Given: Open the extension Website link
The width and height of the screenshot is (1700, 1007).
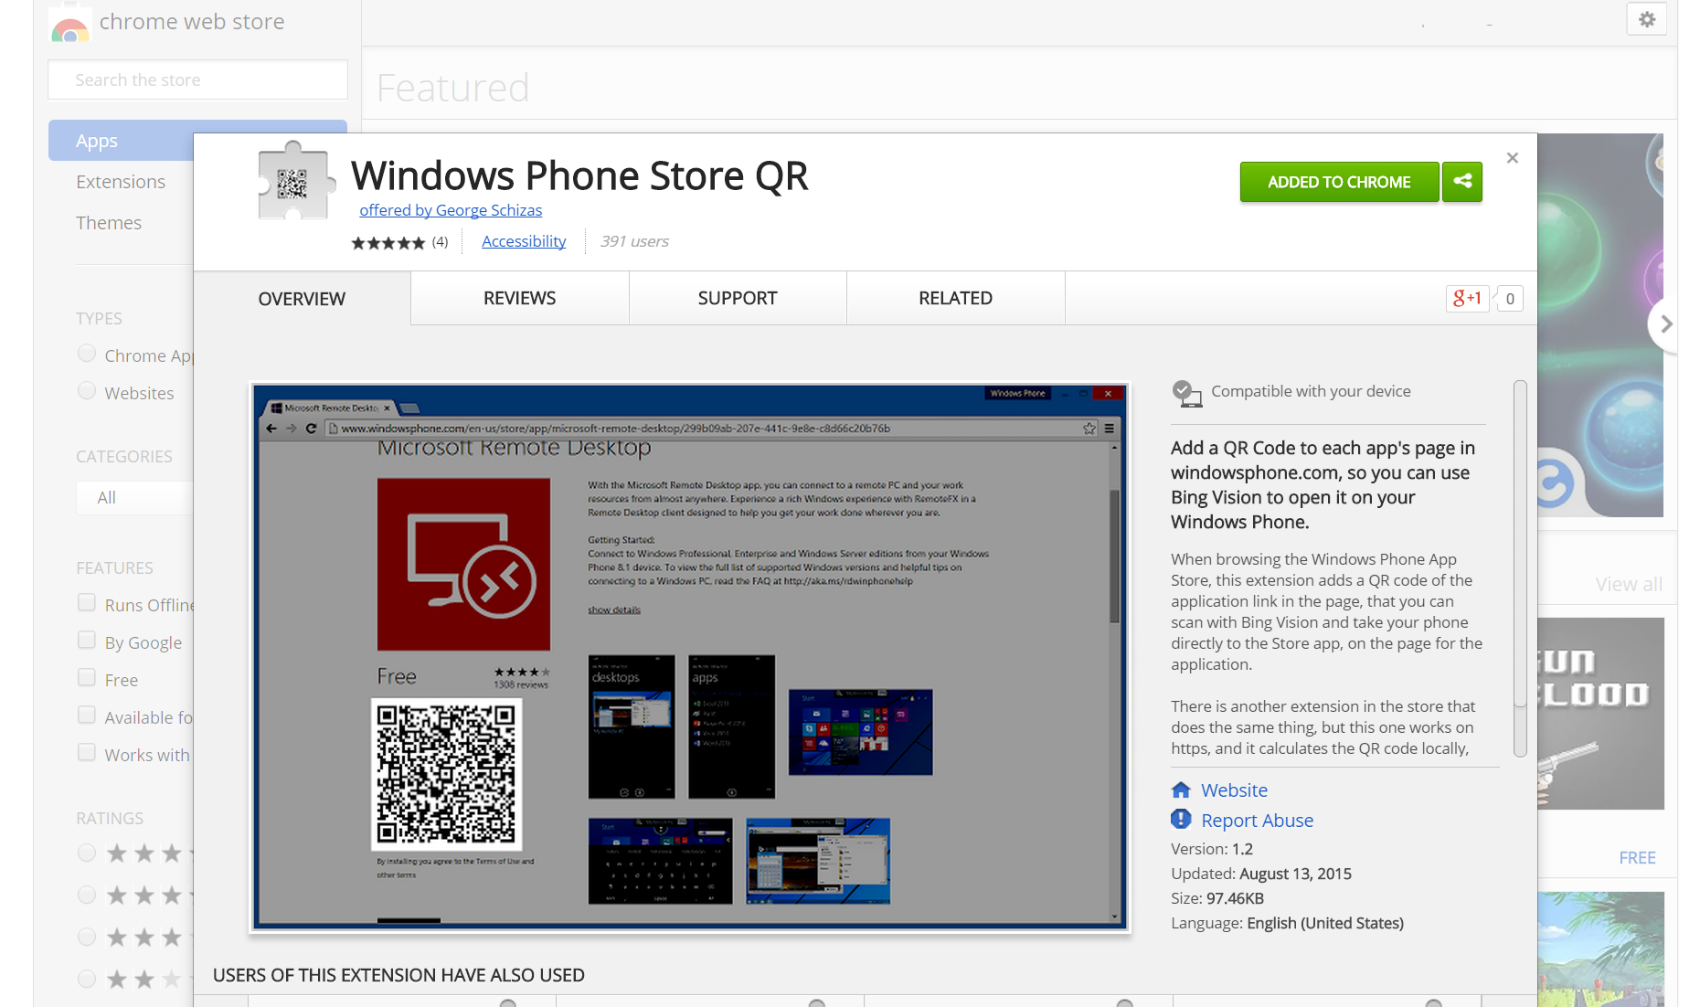Looking at the screenshot, I should tap(1234, 790).
